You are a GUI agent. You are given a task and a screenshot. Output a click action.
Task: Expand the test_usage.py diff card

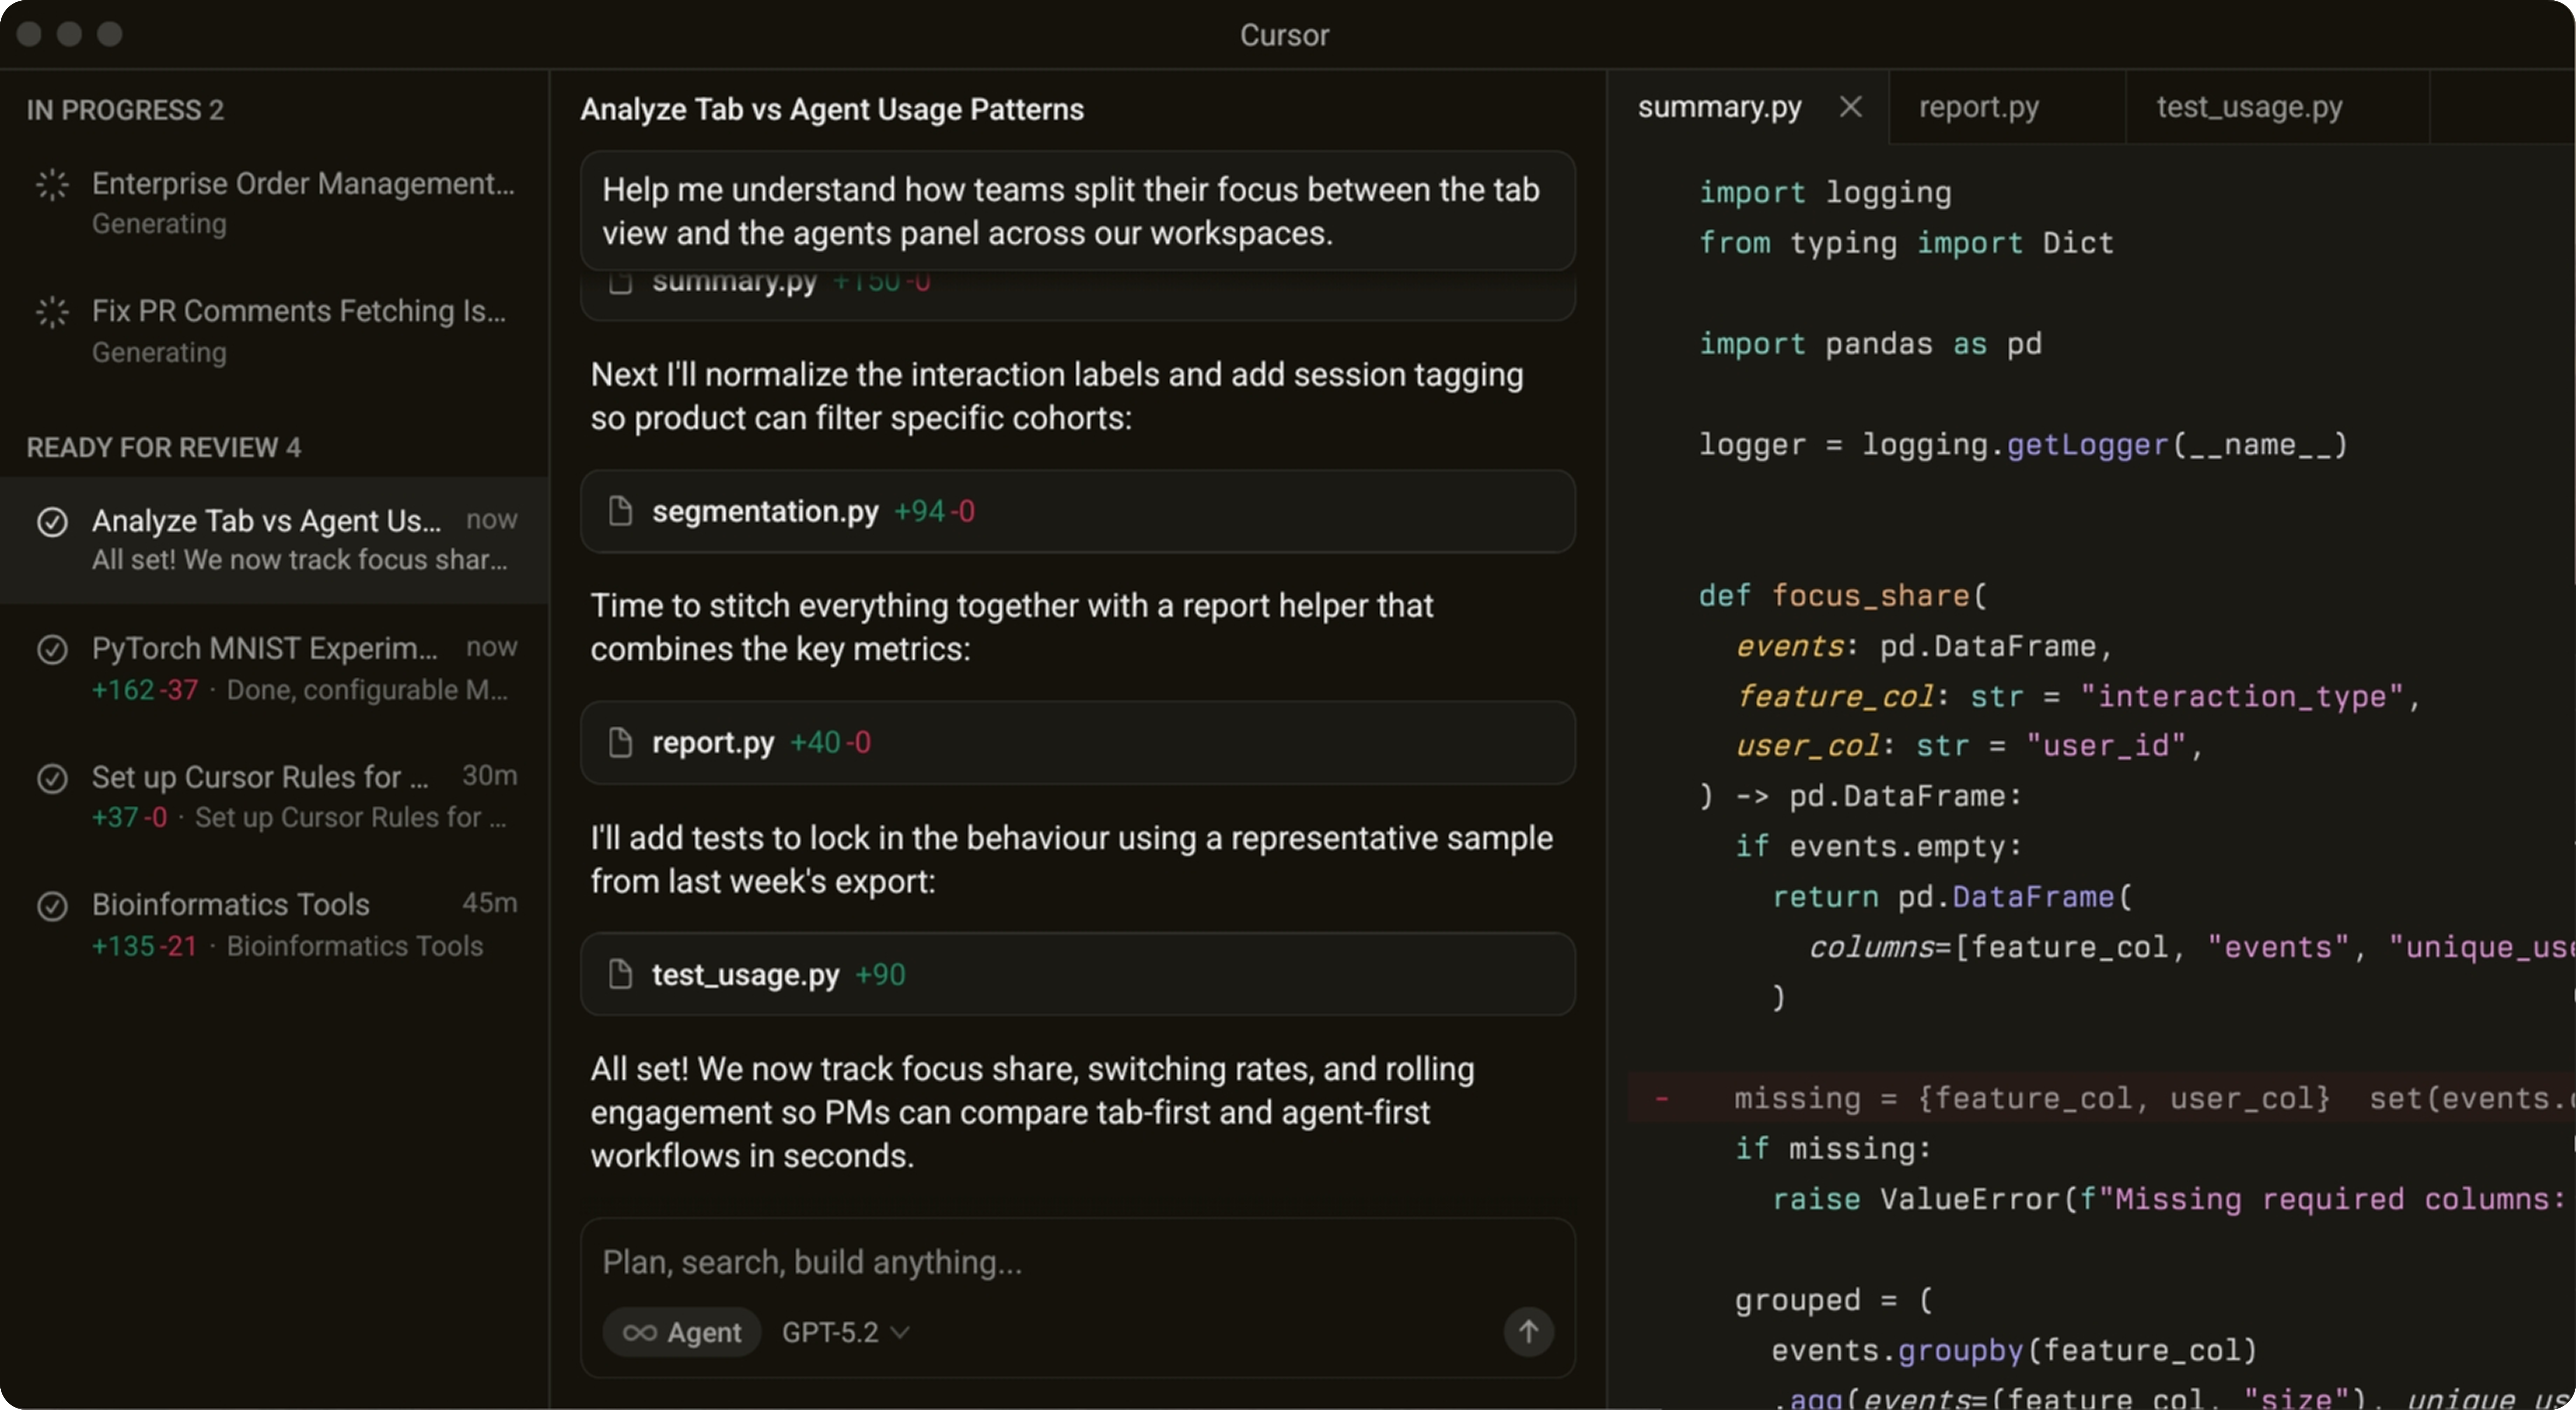coord(1077,974)
